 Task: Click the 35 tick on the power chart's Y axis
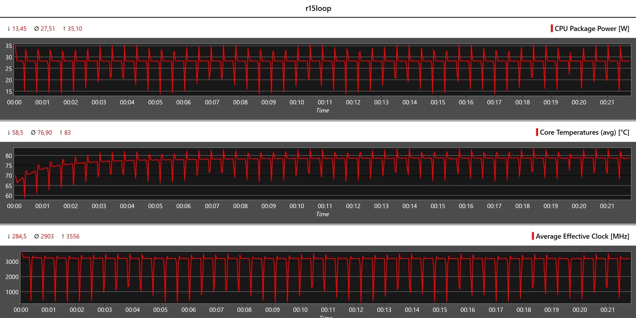[x=9, y=46]
